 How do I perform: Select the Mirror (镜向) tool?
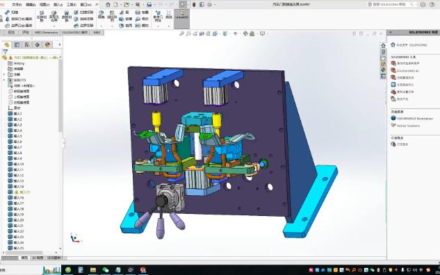[x=142, y=26]
